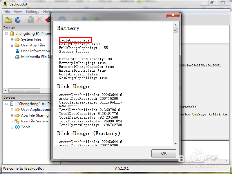Click the Battery heading in dialog

pos(68,28)
